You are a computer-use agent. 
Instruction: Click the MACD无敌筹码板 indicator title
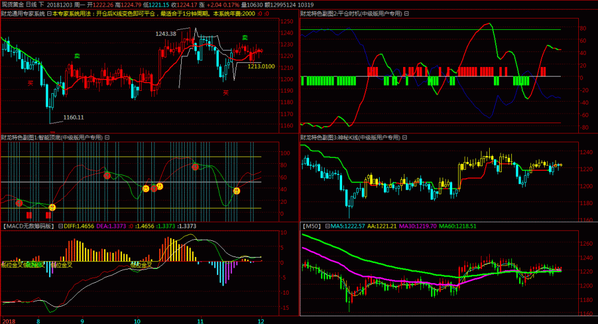[29, 226]
